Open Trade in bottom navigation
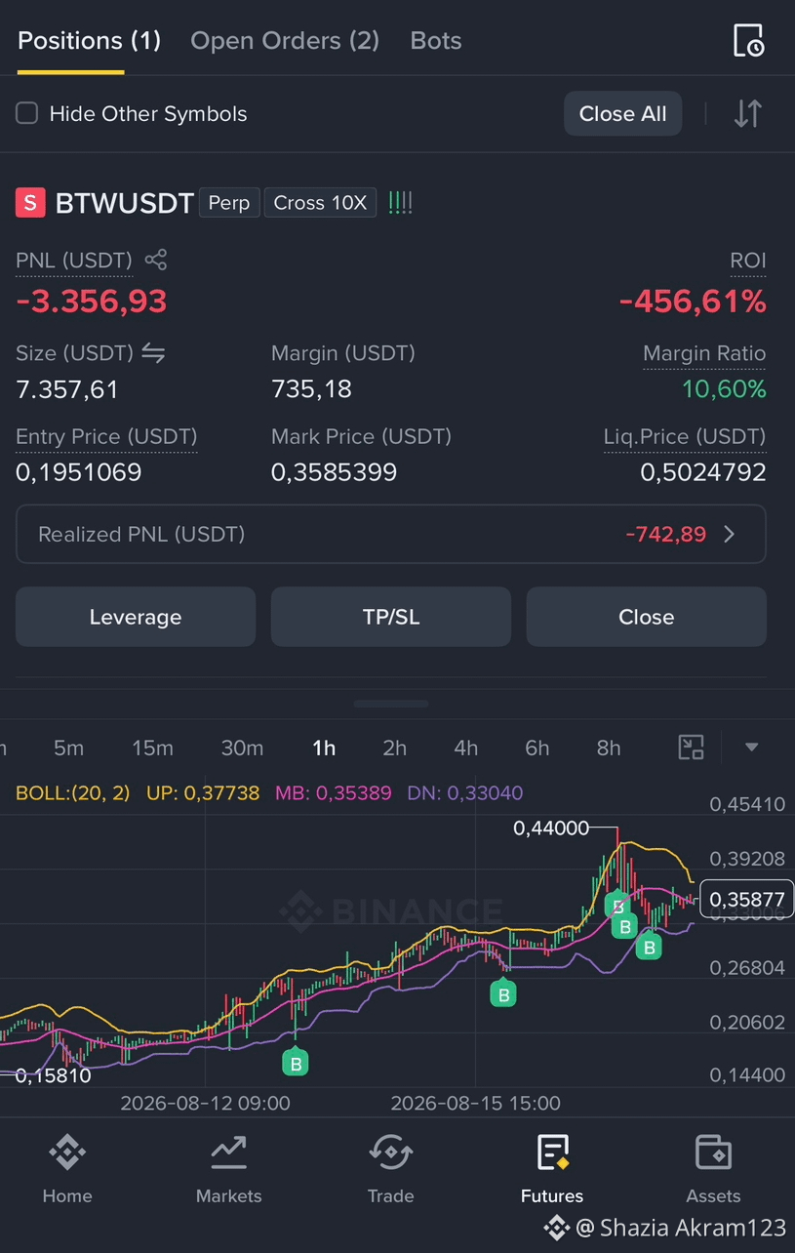This screenshot has width=795, height=1253. pyautogui.click(x=390, y=1168)
